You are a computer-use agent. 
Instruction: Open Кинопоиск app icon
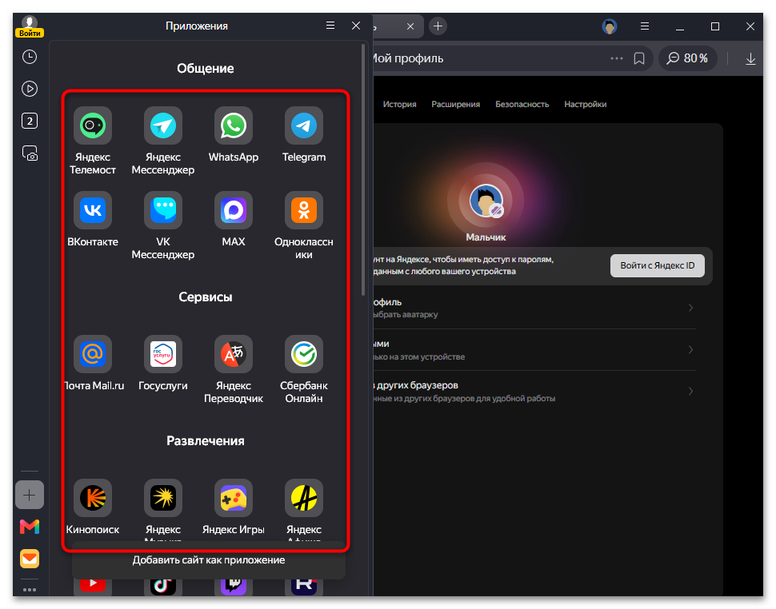coord(93,498)
